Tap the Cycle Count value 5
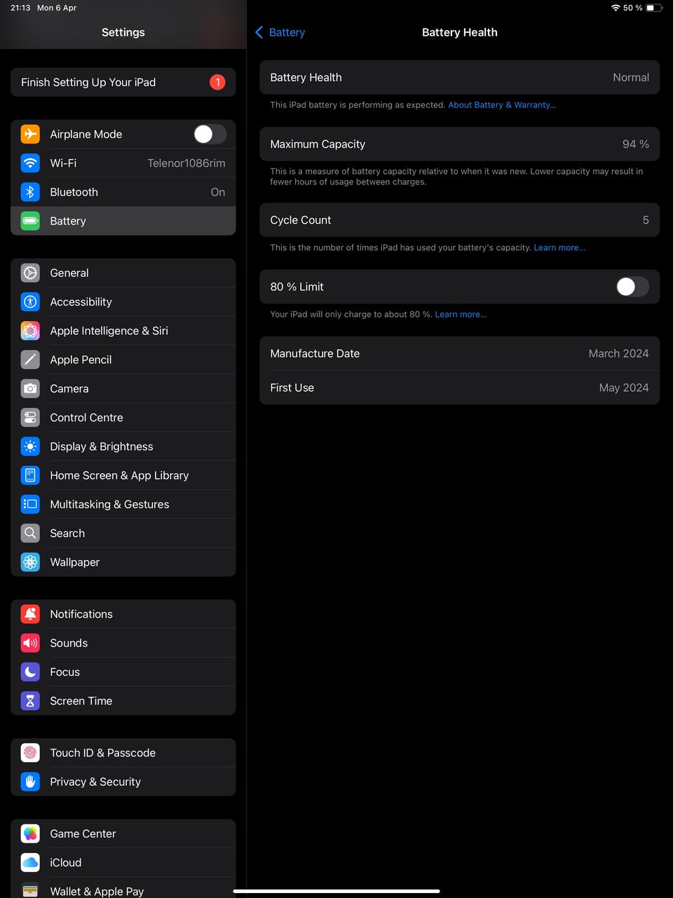673x898 pixels. 646,220
